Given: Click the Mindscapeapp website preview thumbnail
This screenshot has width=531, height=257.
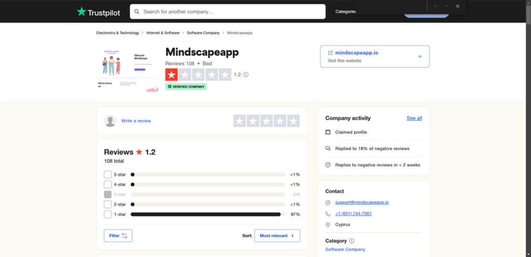Looking at the screenshot, I should tap(127, 69).
